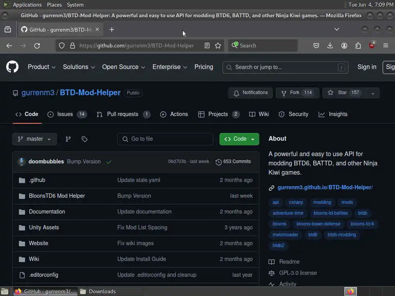Viewport: 395px width, 296px height.
Task: Open the Security tab
Action: pos(294,114)
